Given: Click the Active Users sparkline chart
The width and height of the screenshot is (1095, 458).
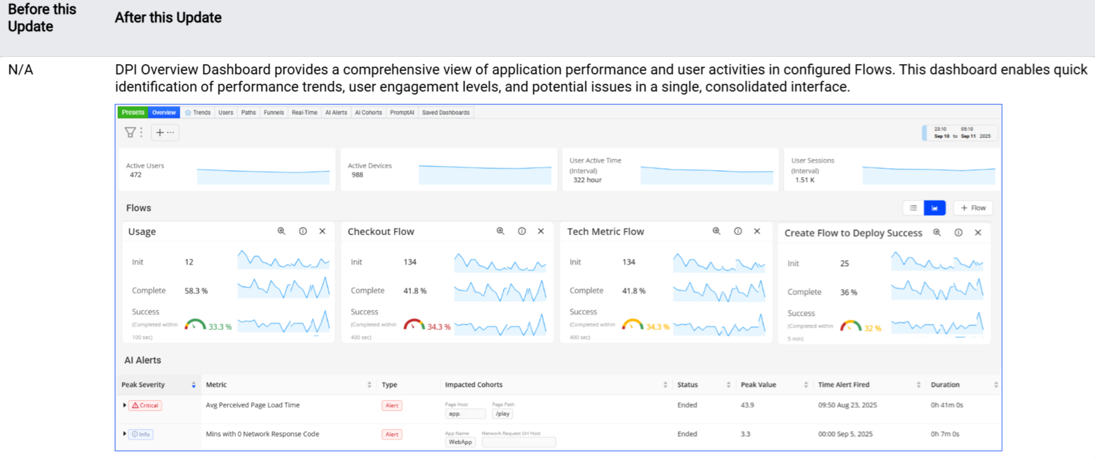Looking at the screenshot, I should click(263, 176).
